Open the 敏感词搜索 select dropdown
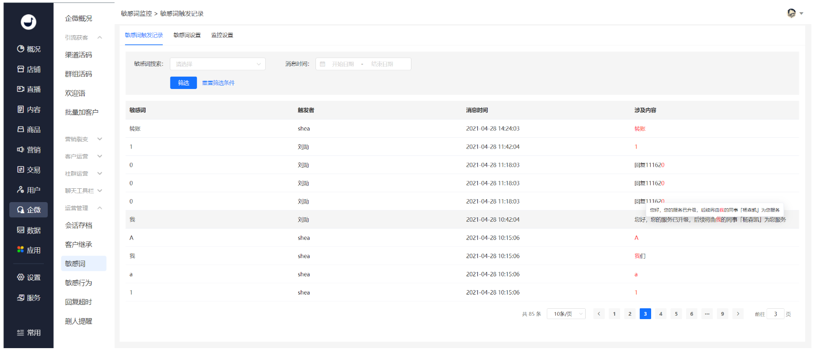 click(x=218, y=64)
